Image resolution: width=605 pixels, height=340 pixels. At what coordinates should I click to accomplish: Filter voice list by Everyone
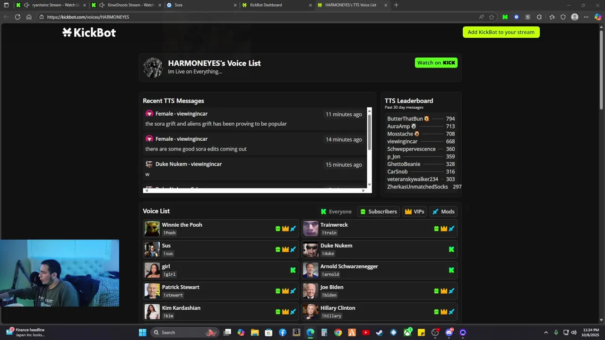click(x=336, y=212)
